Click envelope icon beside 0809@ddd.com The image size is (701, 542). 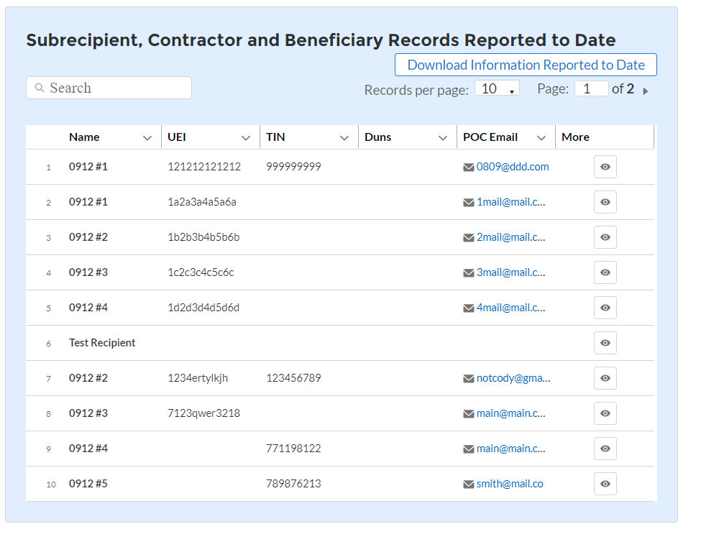469,167
